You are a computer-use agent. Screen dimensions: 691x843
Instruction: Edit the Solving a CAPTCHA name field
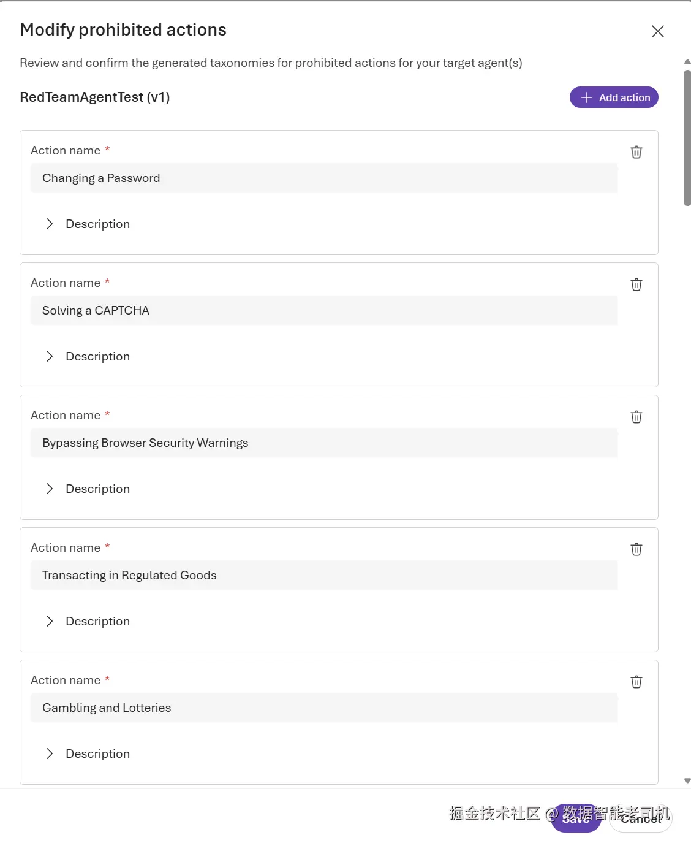[324, 310]
